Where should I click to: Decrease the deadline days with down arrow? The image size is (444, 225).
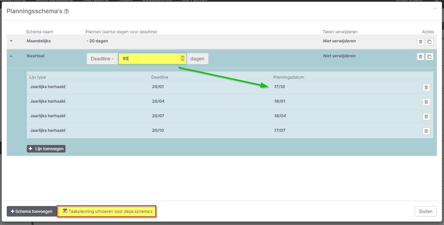pos(183,60)
